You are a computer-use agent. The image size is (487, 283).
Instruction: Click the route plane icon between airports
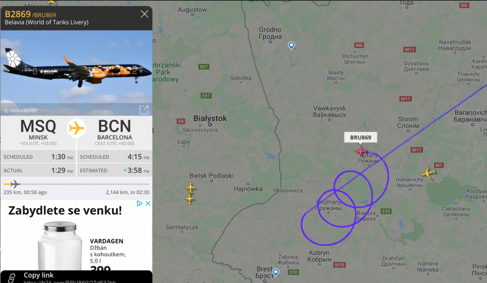click(x=77, y=128)
